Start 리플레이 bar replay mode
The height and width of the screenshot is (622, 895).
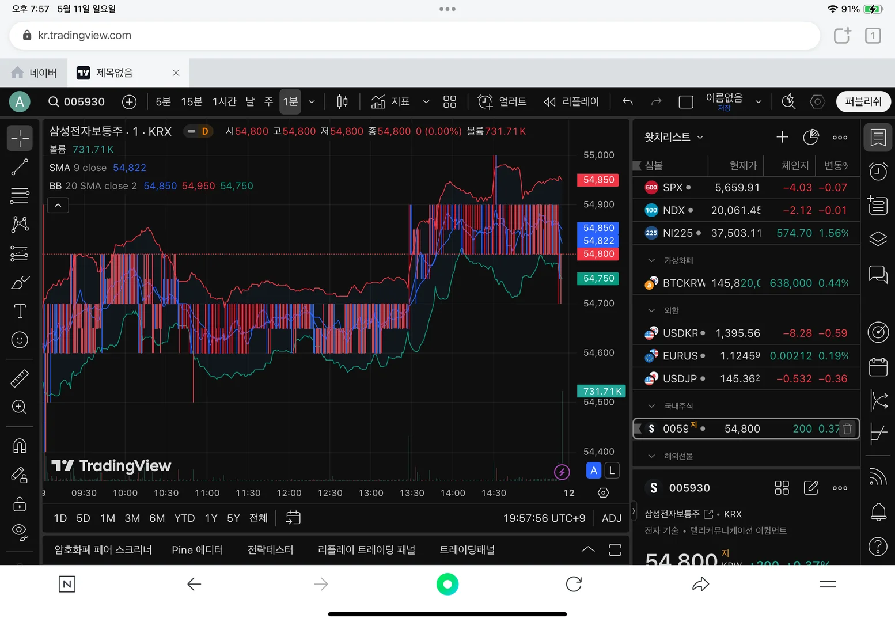571,102
